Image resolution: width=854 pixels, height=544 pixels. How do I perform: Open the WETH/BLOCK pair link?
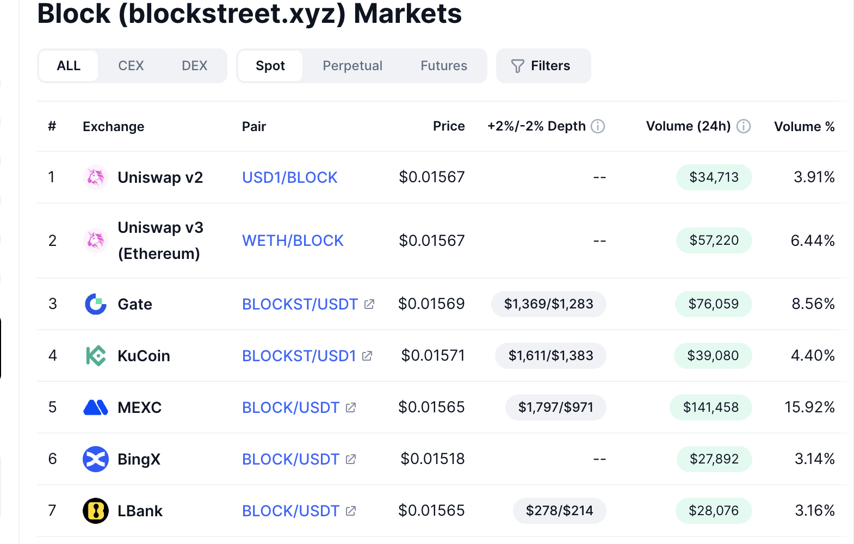pyautogui.click(x=293, y=240)
